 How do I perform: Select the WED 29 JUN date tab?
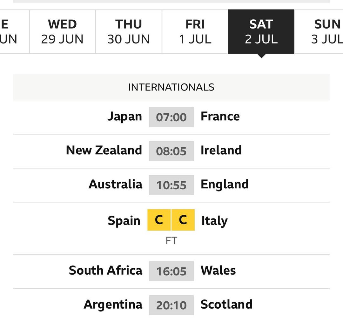pos(62,32)
